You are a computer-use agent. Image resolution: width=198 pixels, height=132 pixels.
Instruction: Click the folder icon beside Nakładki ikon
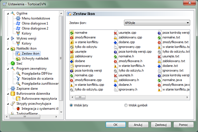13,48
